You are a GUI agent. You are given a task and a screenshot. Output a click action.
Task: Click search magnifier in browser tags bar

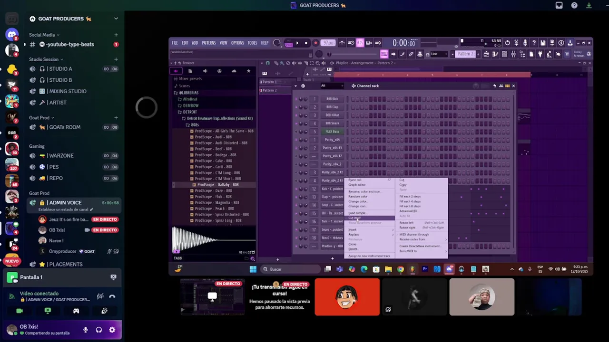(253, 259)
